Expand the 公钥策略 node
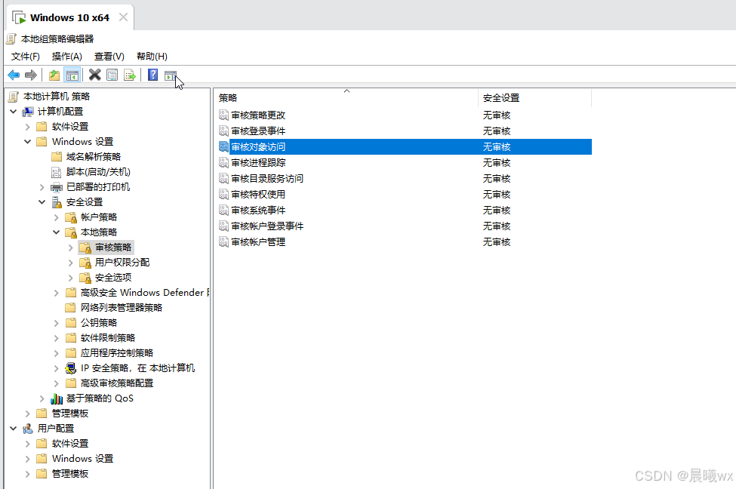This screenshot has width=736, height=489. coord(56,323)
